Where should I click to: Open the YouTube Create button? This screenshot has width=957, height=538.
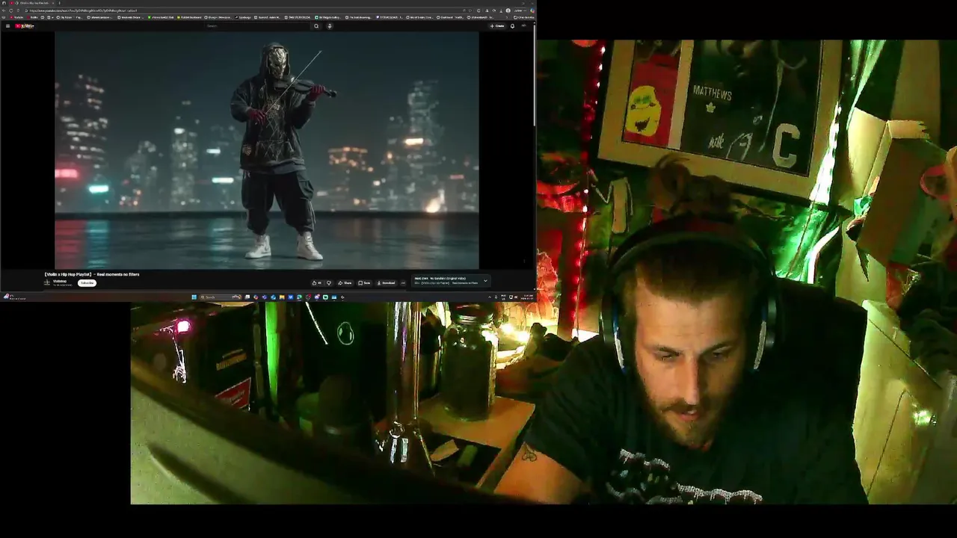coord(497,26)
